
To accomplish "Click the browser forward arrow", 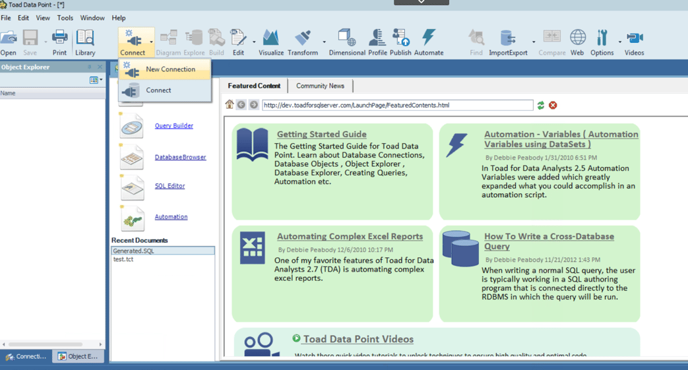I will [253, 104].
